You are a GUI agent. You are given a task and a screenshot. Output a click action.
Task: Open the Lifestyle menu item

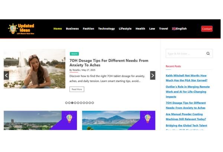(125, 29)
